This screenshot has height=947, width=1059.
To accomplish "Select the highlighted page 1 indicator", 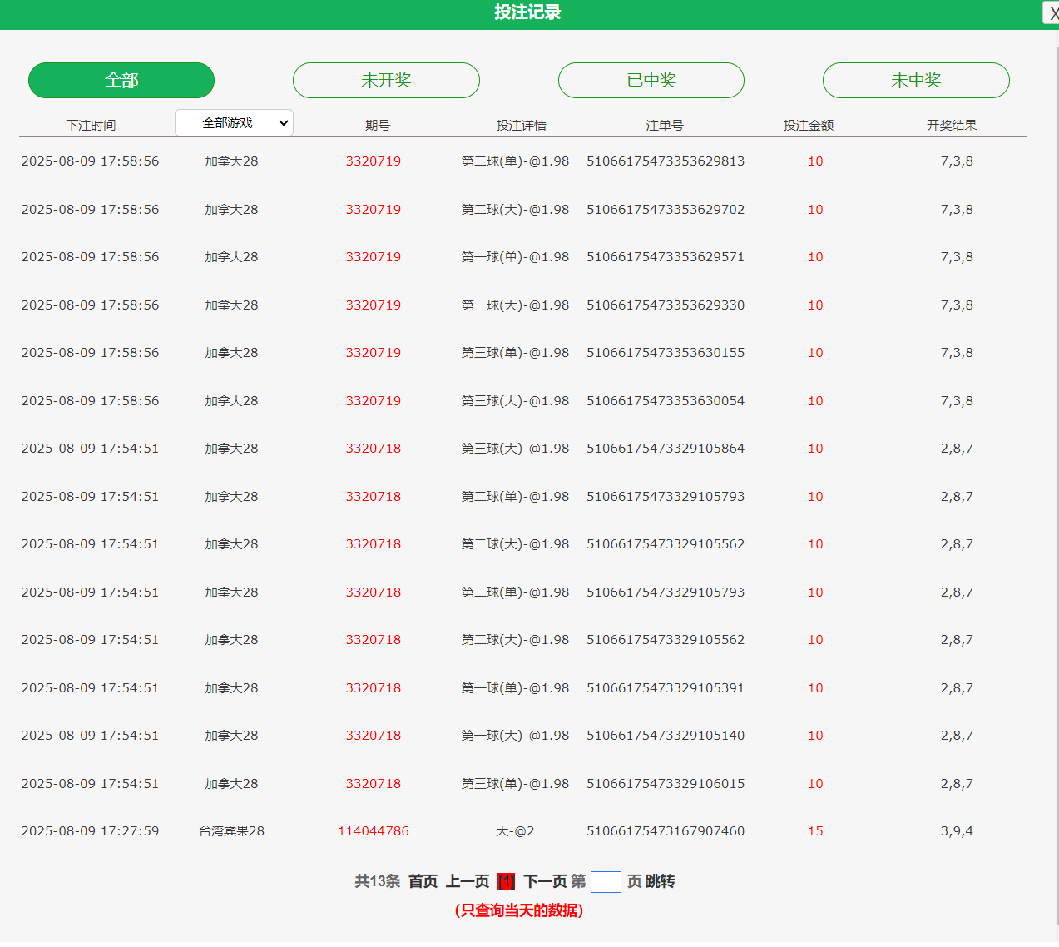I will pos(506,881).
